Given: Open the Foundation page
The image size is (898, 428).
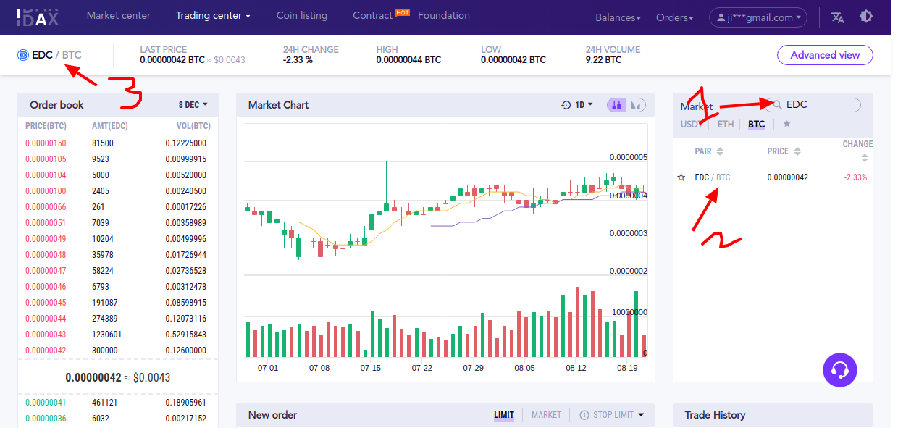Looking at the screenshot, I should tap(444, 15).
